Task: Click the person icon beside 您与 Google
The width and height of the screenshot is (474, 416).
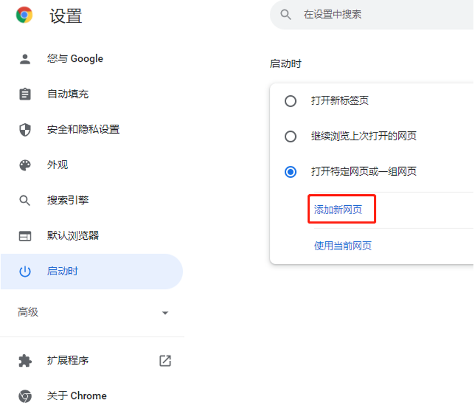Action: (25, 59)
